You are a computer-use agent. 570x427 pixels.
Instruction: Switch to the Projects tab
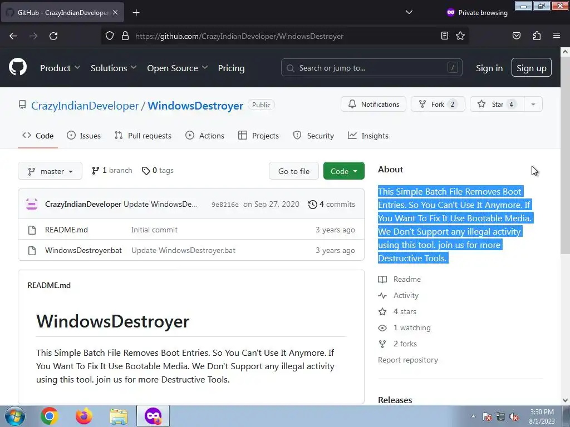pos(258,136)
